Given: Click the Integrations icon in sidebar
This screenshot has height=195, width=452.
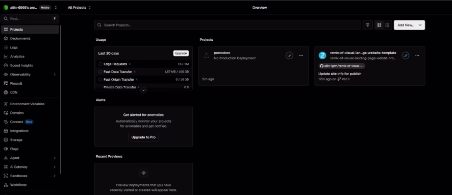Looking at the screenshot, I should point(6,131).
